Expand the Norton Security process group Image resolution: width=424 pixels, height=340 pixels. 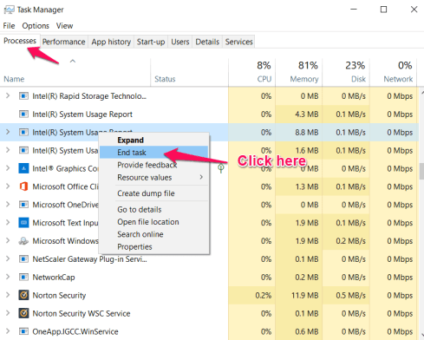pyautogui.click(x=8, y=295)
